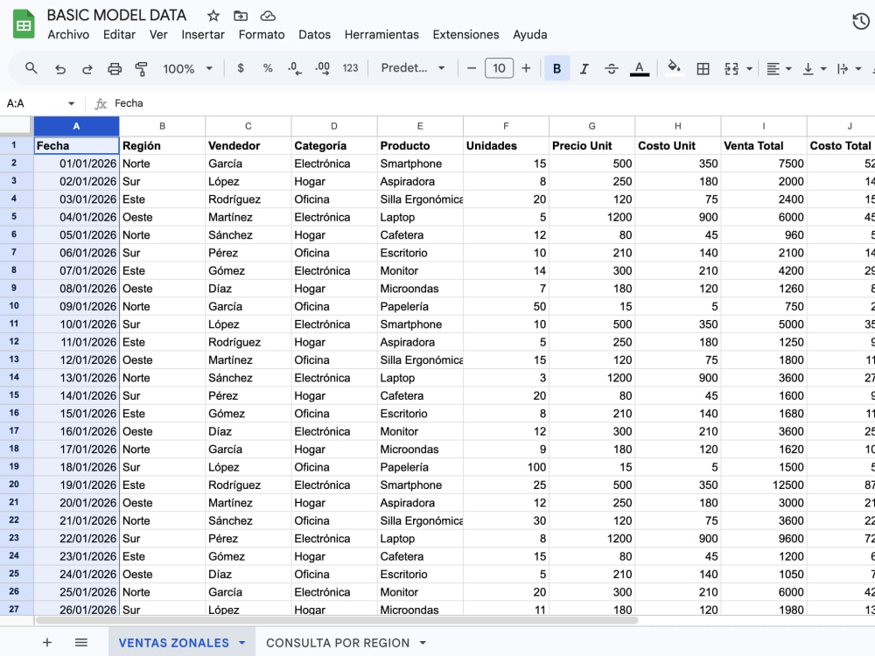Open version history clock icon
Image resolution: width=875 pixels, height=656 pixels.
(861, 22)
